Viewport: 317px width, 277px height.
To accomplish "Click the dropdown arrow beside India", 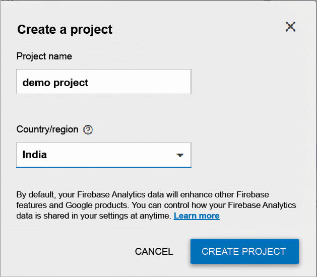I will 180,155.
